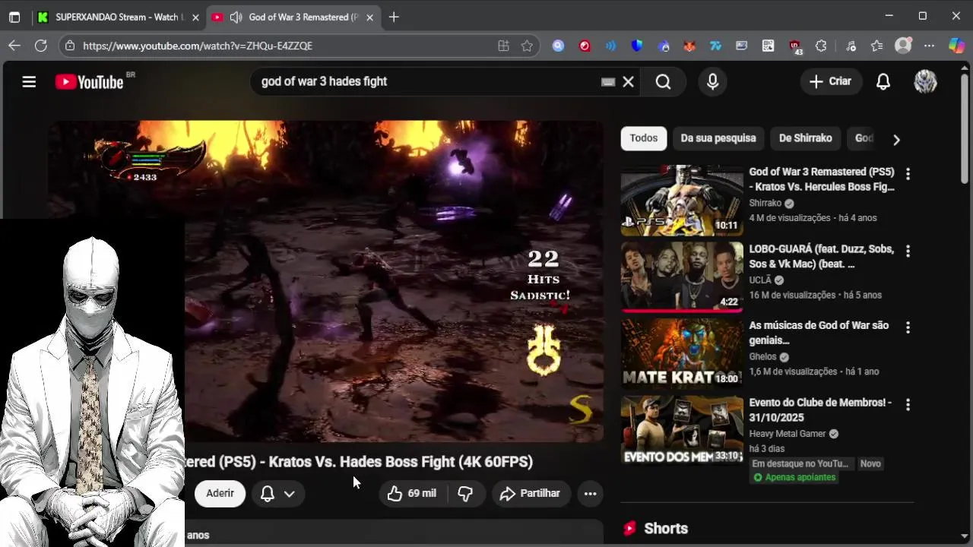Edit the search field text
The width and height of the screenshot is (973, 547).
pos(426,81)
